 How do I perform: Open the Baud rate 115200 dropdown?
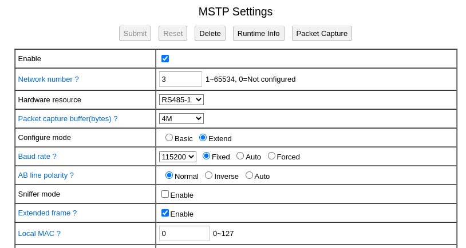pos(177,157)
